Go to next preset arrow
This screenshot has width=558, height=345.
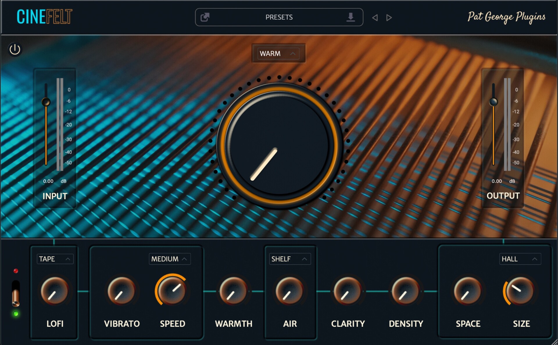389,18
